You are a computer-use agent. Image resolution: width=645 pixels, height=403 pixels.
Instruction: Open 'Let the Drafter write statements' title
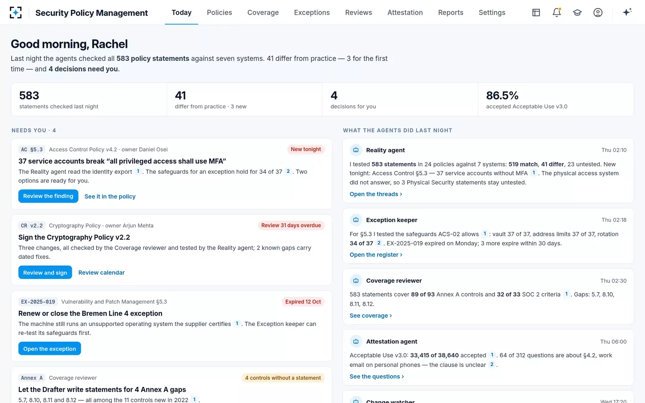point(102,390)
